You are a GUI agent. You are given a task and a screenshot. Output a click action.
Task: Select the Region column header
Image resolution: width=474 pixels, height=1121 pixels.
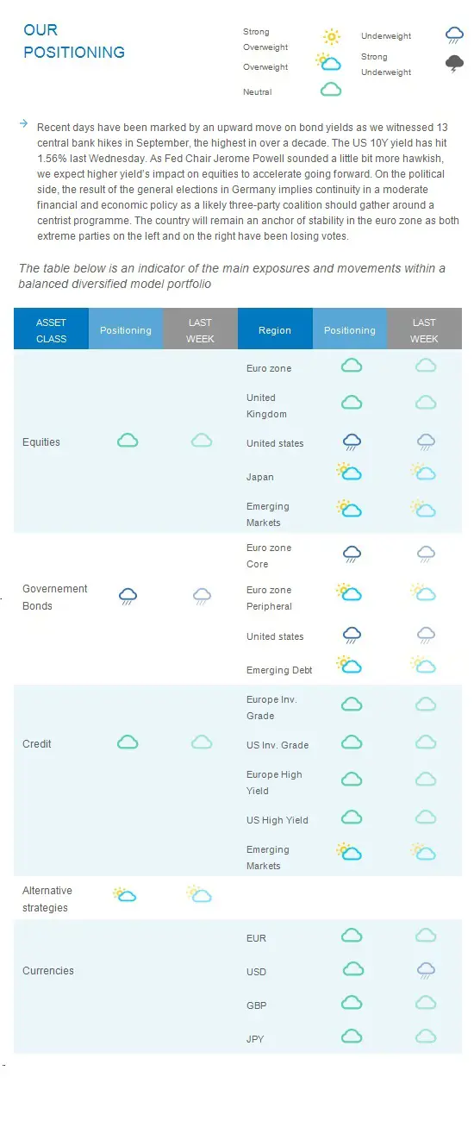tap(275, 330)
